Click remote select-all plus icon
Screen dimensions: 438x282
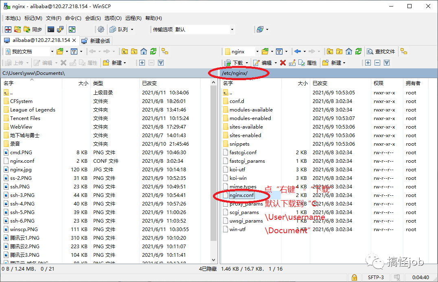[x=368, y=63]
